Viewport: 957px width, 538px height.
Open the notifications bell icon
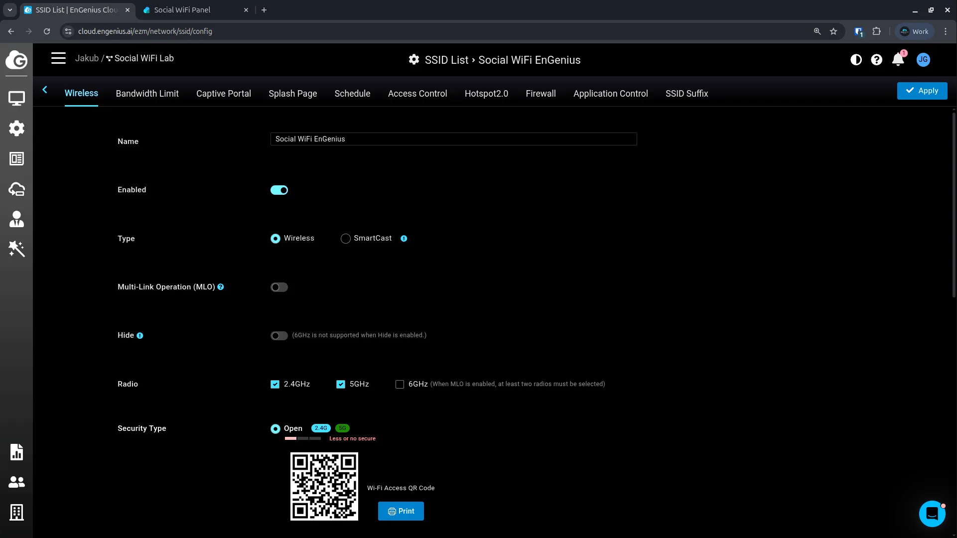coord(898,60)
